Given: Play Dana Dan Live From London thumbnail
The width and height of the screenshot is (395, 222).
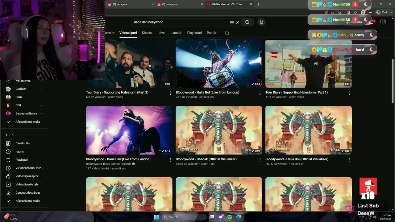Looking at the screenshot, I should 129,130.
